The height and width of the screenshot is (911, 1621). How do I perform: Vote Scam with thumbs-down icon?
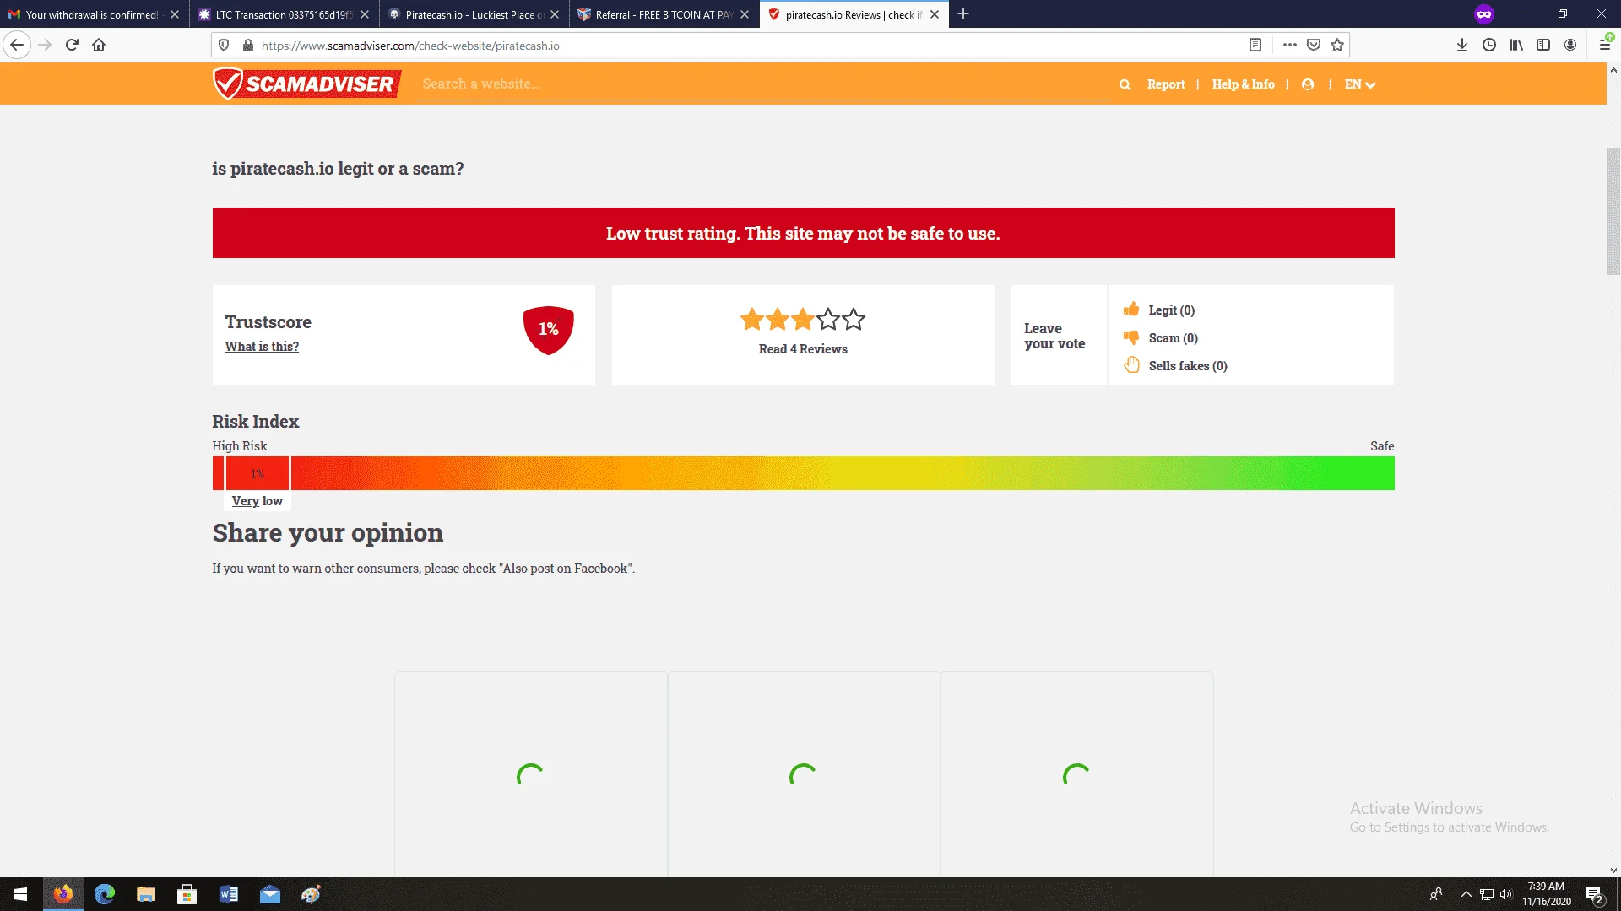[1131, 337]
